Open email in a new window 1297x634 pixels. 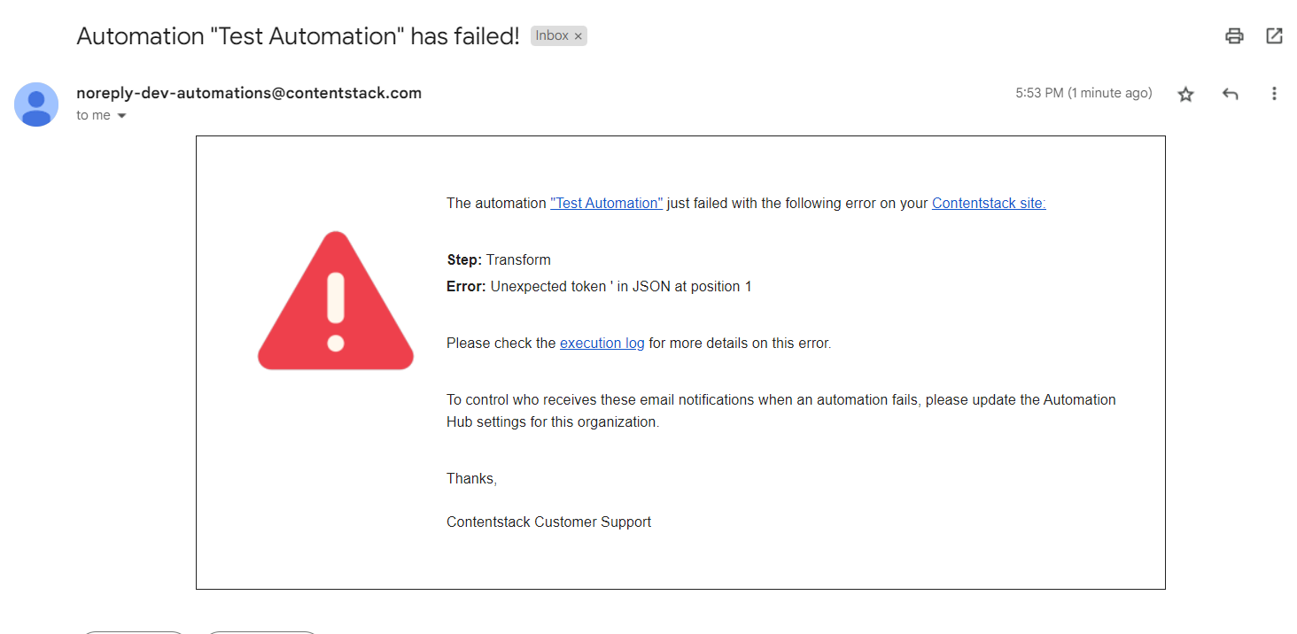(1274, 35)
